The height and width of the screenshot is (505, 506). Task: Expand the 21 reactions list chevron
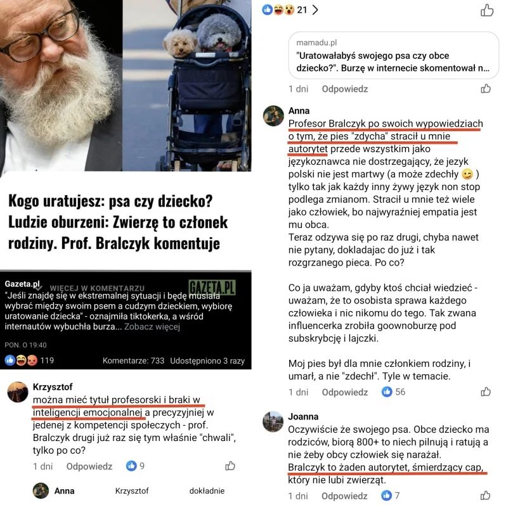tap(315, 10)
